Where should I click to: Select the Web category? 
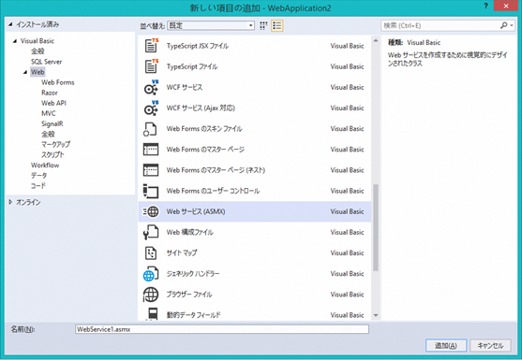point(37,72)
